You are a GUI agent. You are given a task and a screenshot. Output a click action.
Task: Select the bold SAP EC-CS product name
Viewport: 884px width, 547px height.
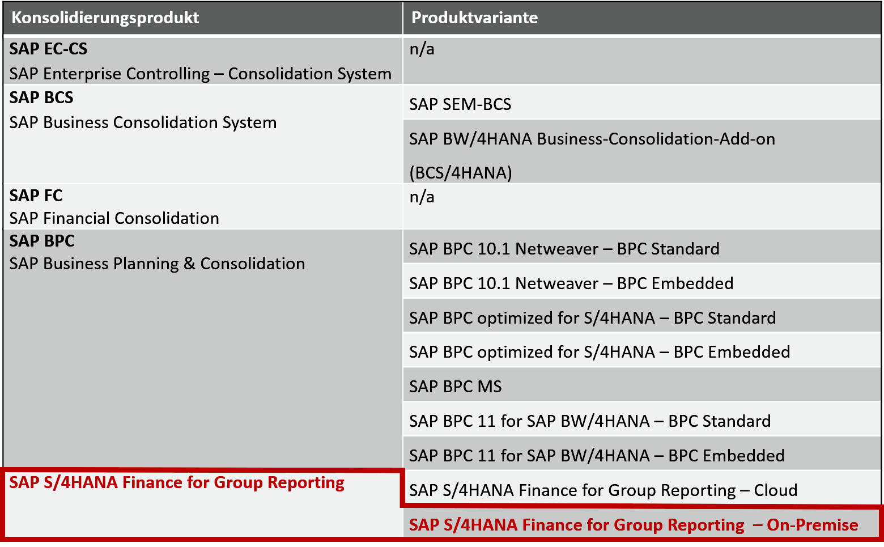click(x=49, y=49)
